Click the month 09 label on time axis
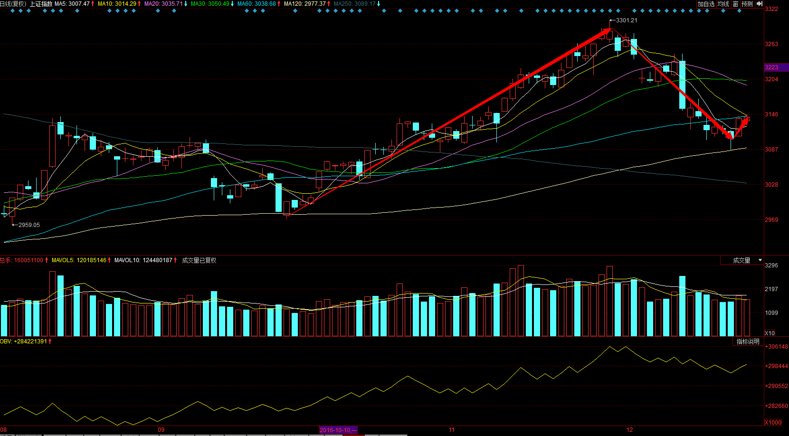 pos(161,430)
